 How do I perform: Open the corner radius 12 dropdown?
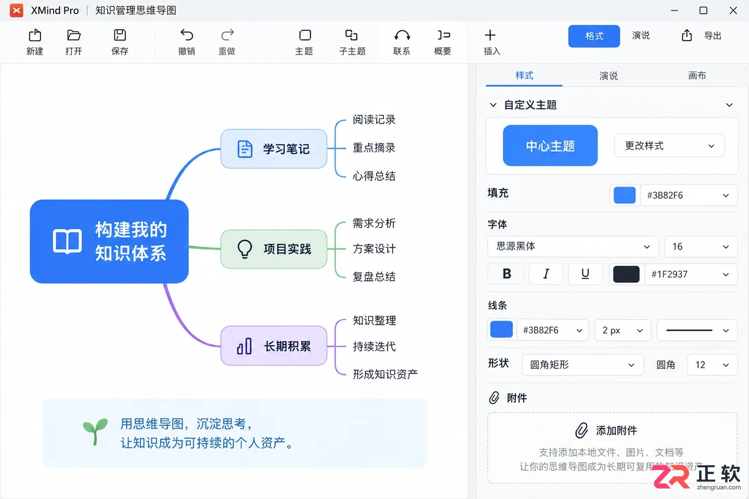point(713,365)
